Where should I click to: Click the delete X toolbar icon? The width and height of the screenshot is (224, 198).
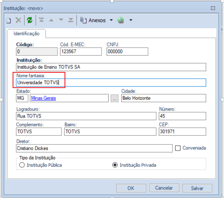[x=18, y=20]
